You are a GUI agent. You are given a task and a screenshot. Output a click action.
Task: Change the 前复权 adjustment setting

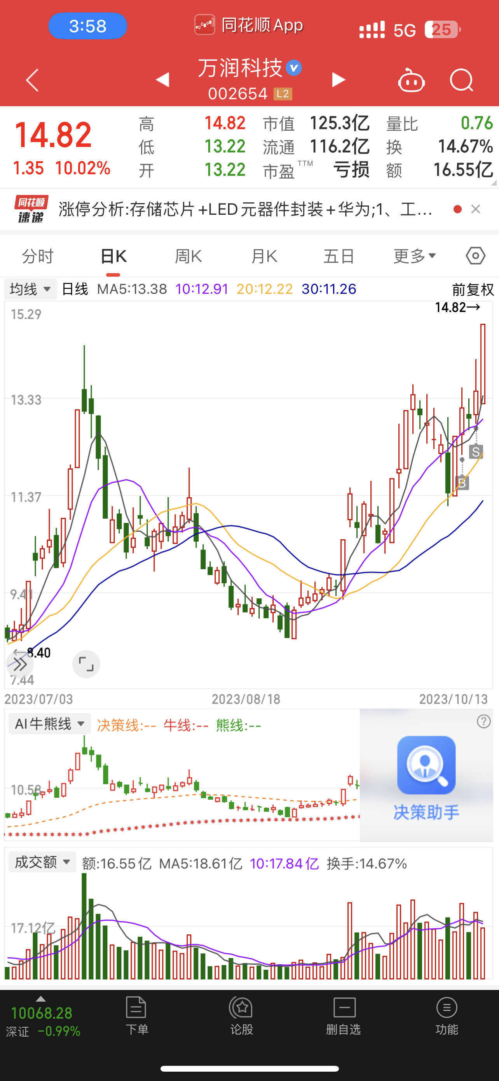point(473,290)
